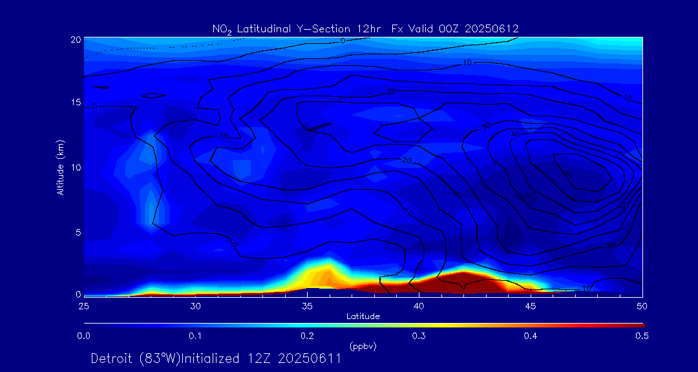Click the 'Detroit (83°W)Initialized 12Z 20250611' footer text

pyautogui.click(x=216, y=358)
